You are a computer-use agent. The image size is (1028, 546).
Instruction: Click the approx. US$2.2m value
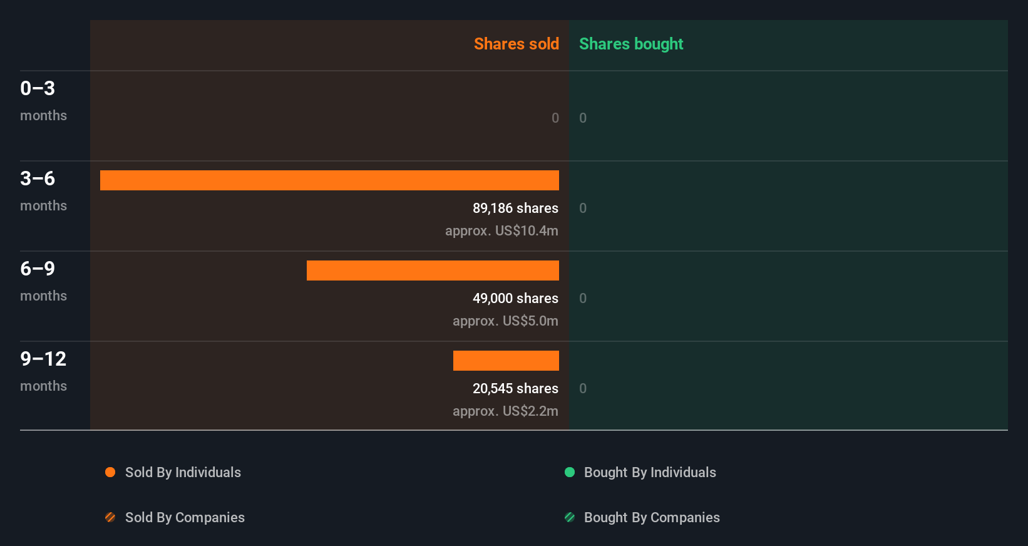pos(505,411)
